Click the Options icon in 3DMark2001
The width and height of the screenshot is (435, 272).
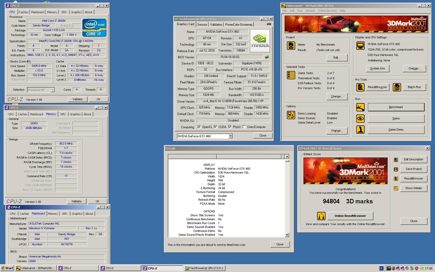(291, 115)
